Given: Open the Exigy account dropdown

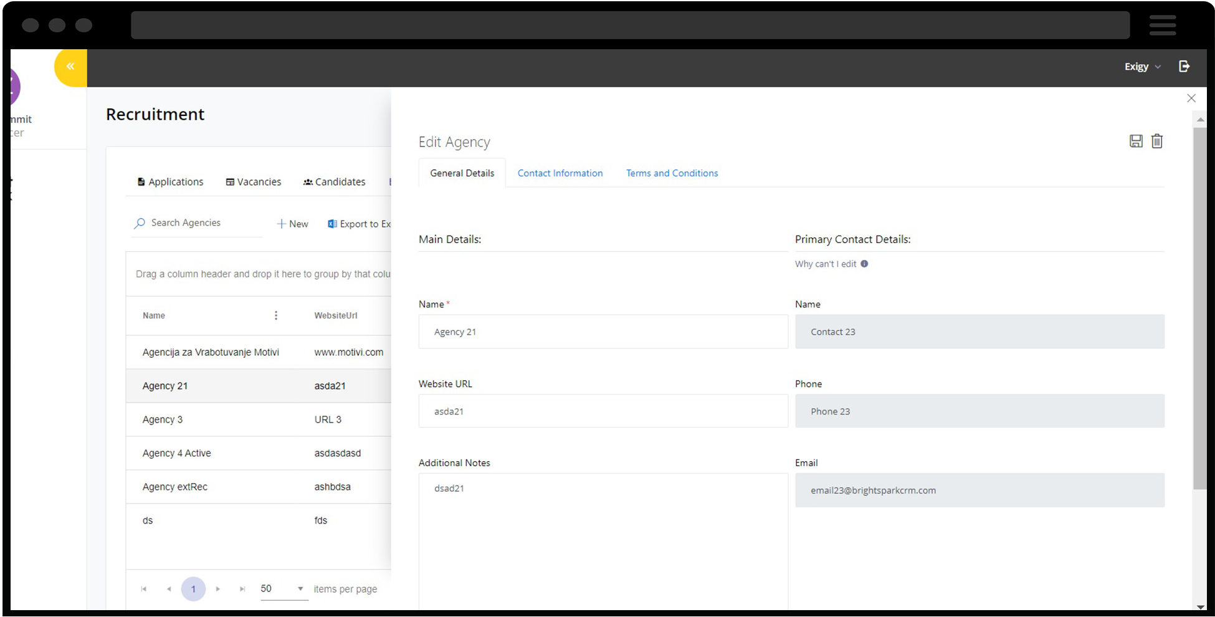Looking at the screenshot, I should 1143,67.
